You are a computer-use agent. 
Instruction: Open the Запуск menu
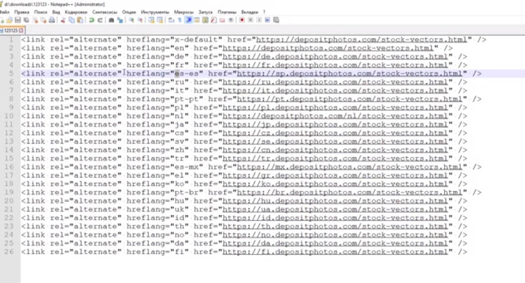click(205, 12)
